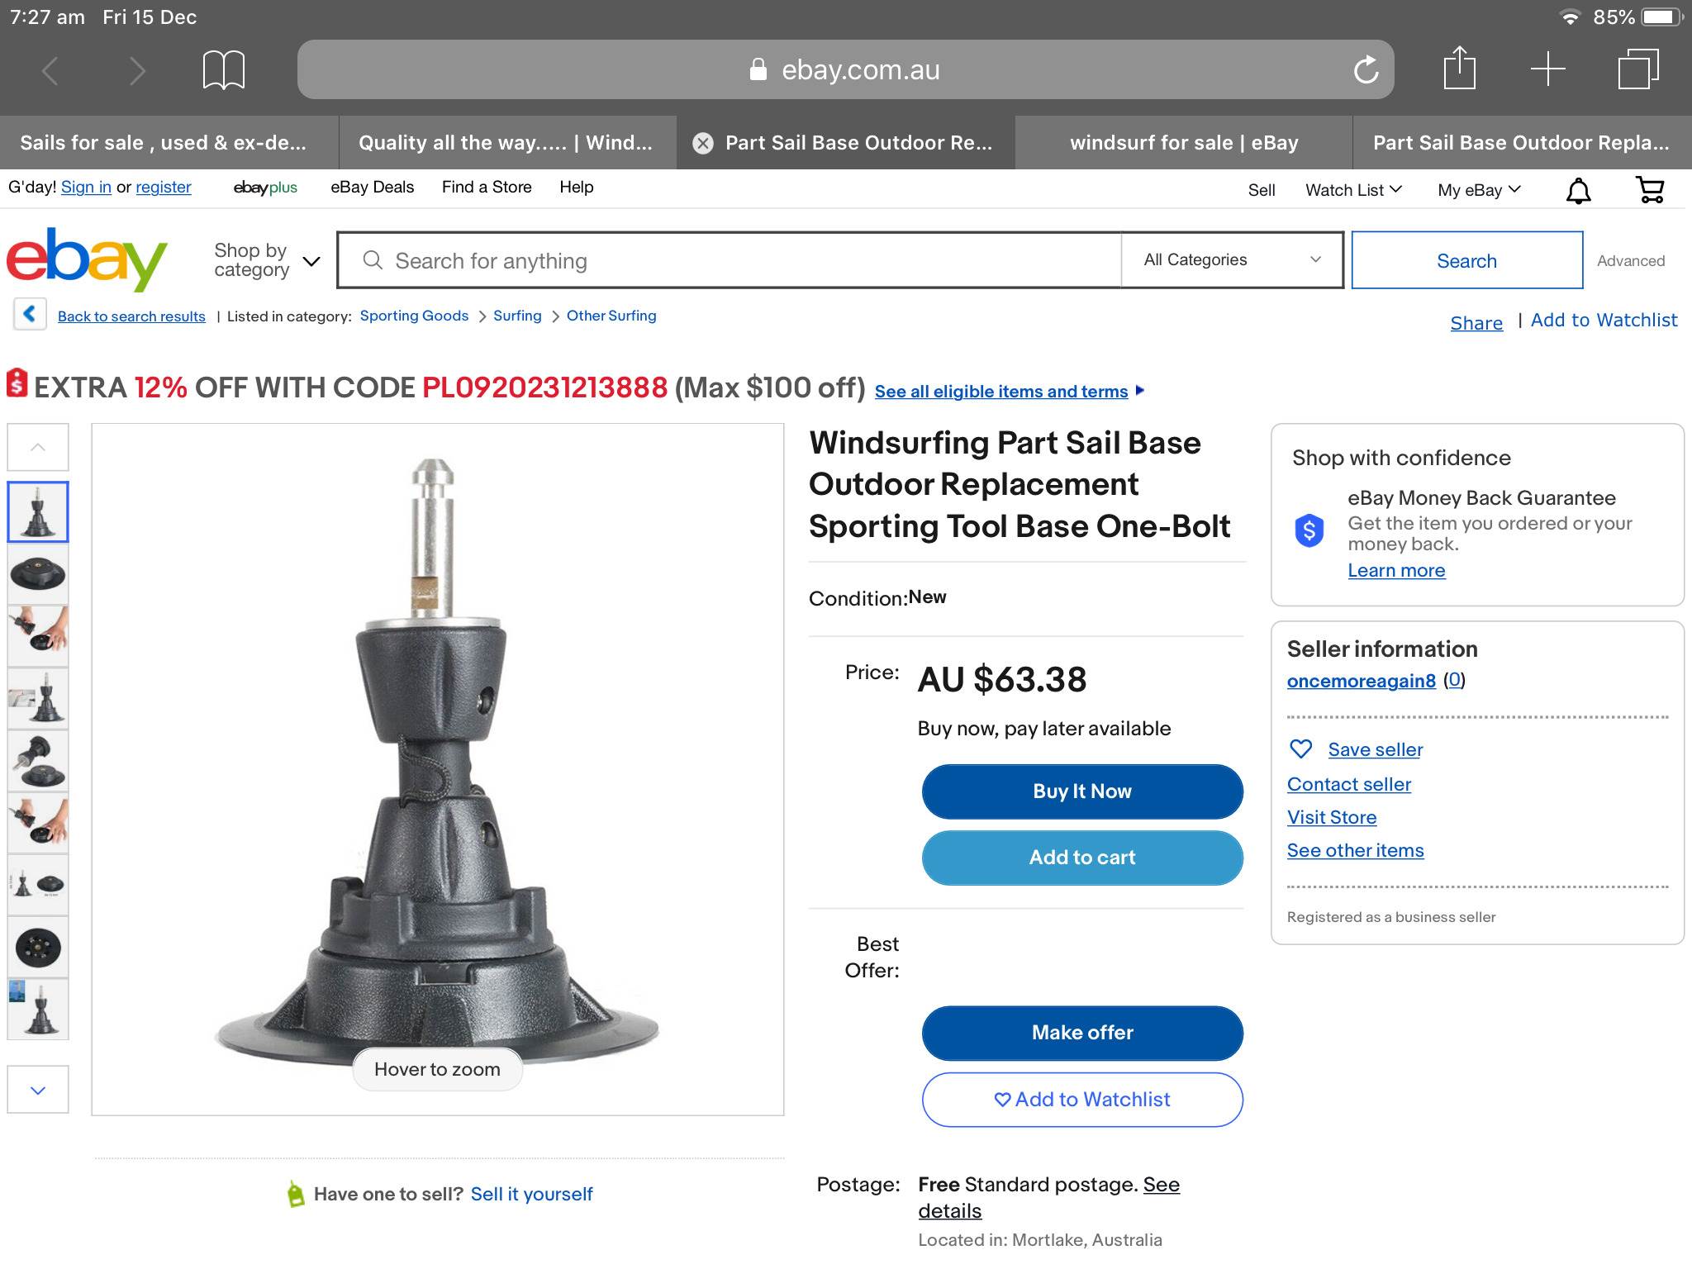The height and width of the screenshot is (1269, 1692).
Task: Close the current Part Sail Base tab
Action: [x=703, y=143]
